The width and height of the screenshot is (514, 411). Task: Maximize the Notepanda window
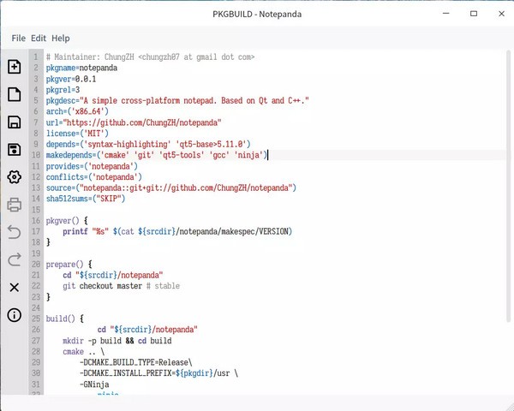point(474,14)
